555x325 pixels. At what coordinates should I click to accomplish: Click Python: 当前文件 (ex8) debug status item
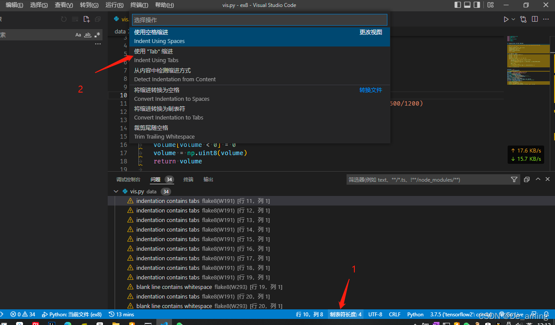(x=72, y=314)
